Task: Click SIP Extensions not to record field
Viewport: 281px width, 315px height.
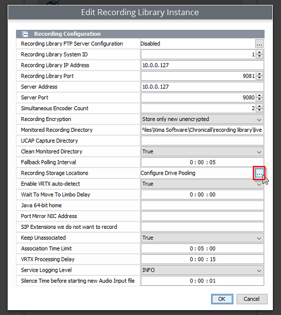Action: [x=202, y=227]
